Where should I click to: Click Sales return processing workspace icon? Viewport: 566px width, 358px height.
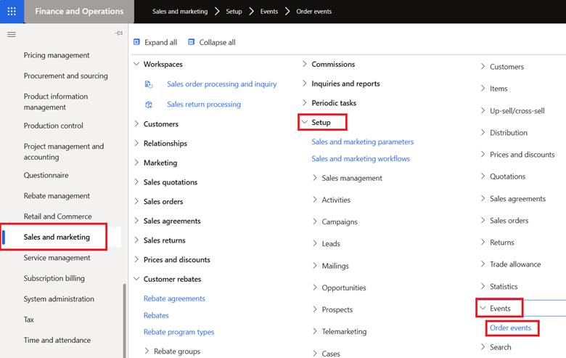pos(149,105)
